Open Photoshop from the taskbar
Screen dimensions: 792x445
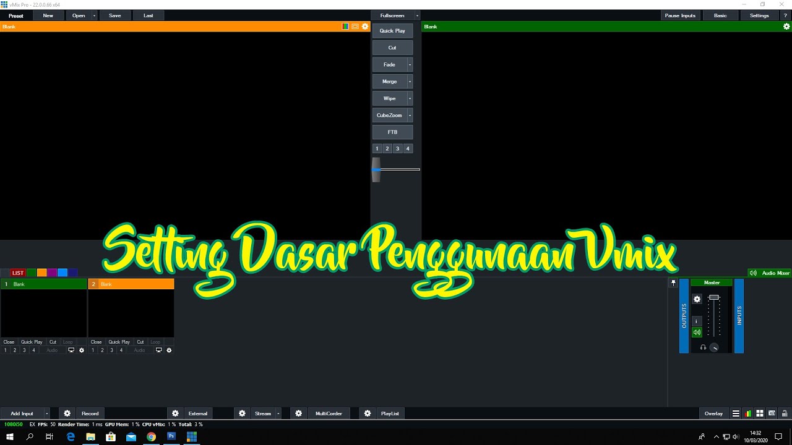(x=171, y=436)
